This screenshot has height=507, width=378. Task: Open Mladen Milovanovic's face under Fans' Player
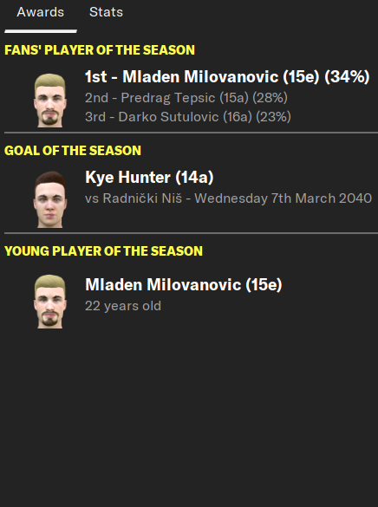pyautogui.click(x=50, y=100)
